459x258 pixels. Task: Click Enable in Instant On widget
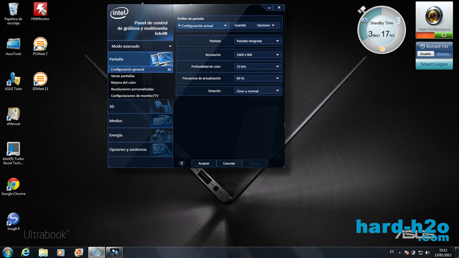[425, 54]
